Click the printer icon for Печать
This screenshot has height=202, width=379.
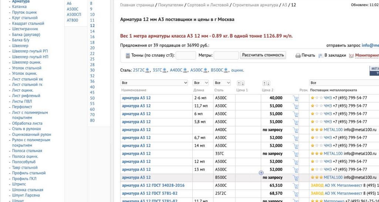click(x=298, y=55)
